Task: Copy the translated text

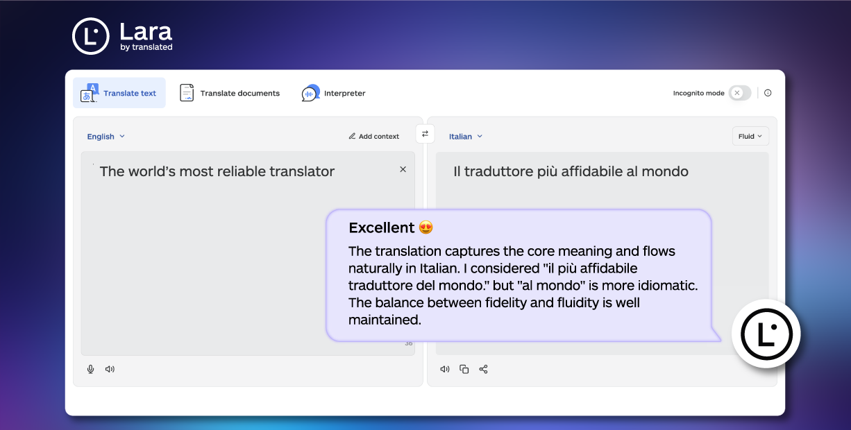Action: click(x=464, y=369)
